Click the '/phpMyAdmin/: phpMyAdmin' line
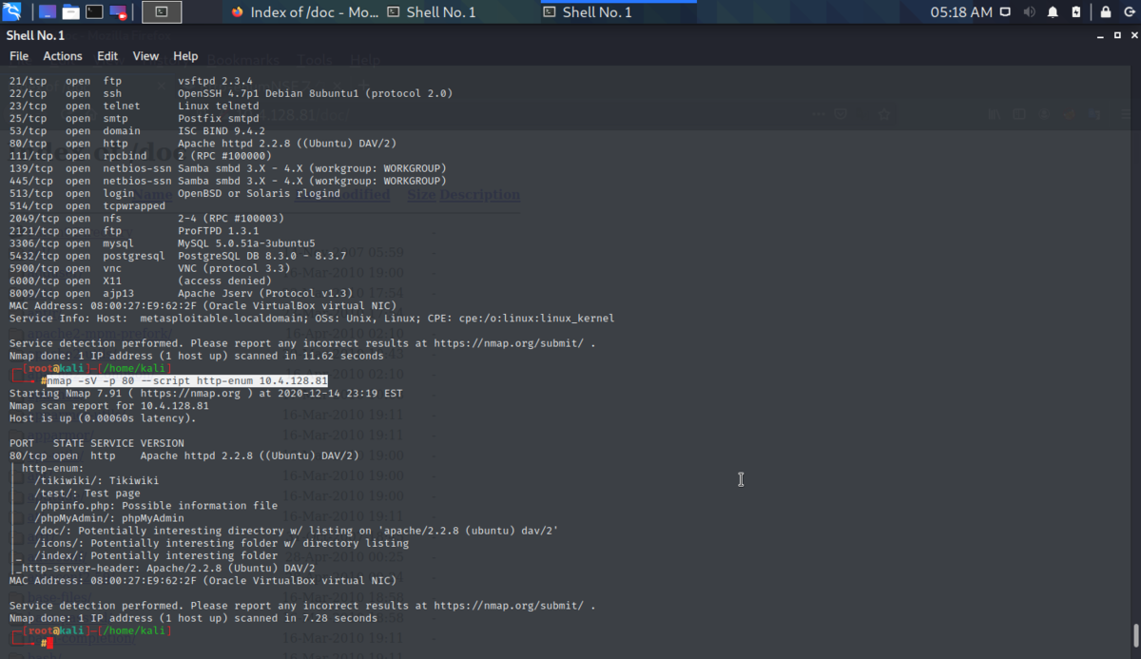The image size is (1141, 659). tap(108, 518)
